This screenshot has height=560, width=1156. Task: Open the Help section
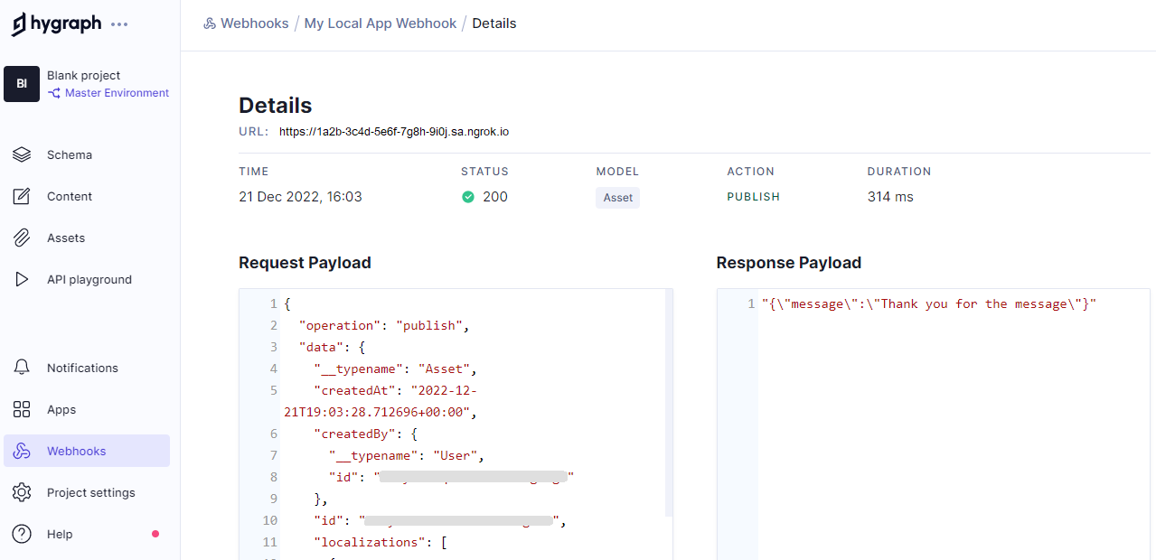[x=60, y=534]
